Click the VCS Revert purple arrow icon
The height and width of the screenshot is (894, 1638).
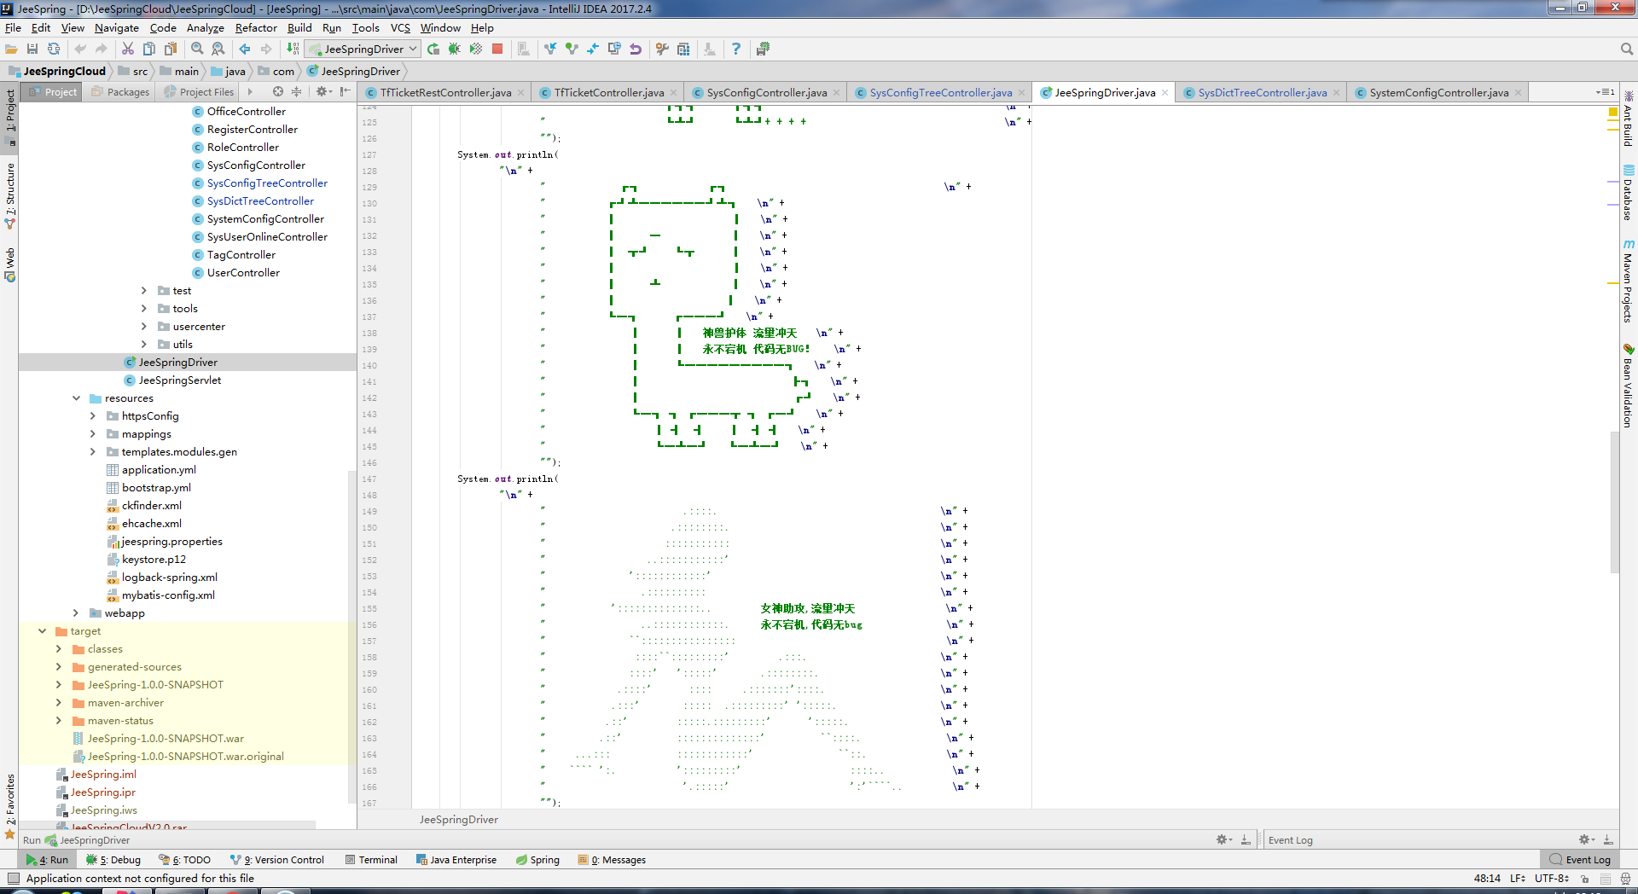pyautogui.click(x=636, y=49)
